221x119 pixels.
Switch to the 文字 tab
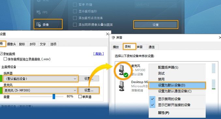coord(43,44)
